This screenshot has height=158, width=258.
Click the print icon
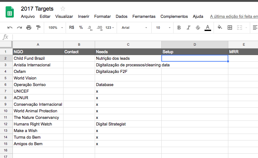click(29, 28)
